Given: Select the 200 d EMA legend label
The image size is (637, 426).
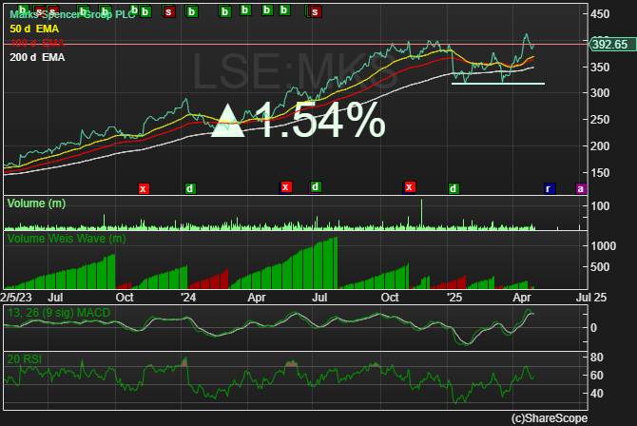Looking at the screenshot, I should [x=37, y=57].
